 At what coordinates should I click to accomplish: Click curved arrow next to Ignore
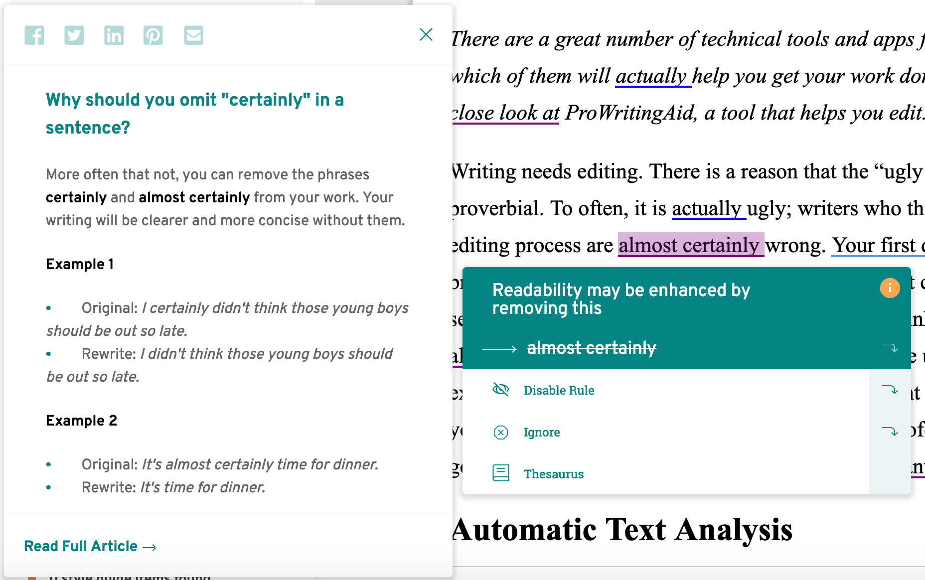(890, 432)
